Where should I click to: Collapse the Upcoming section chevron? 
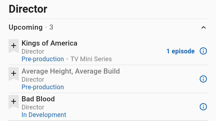coord(204,27)
